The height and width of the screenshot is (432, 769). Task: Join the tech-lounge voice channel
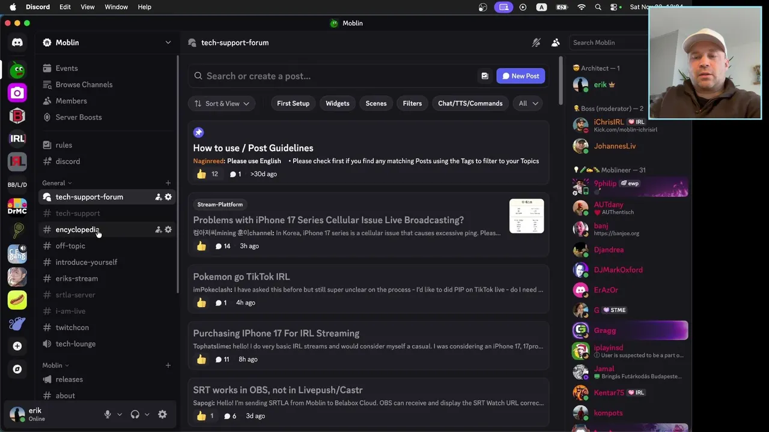point(107,344)
